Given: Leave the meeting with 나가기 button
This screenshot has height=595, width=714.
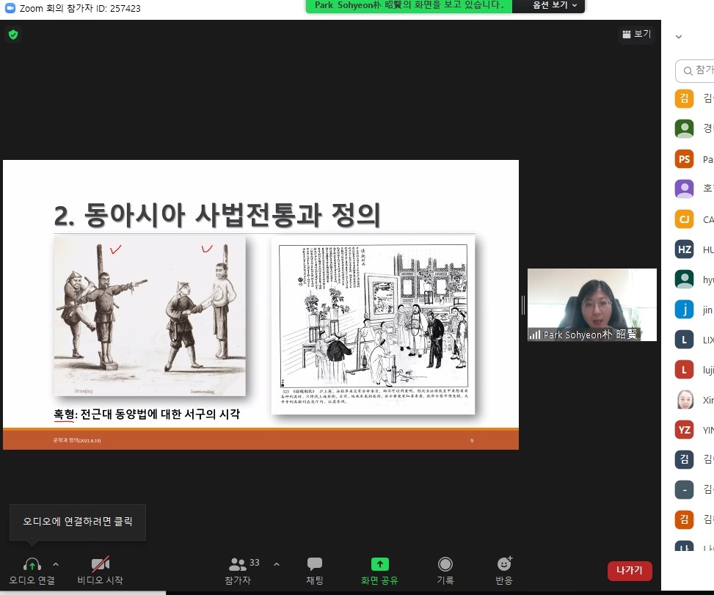Looking at the screenshot, I should pyautogui.click(x=629, y=571).
